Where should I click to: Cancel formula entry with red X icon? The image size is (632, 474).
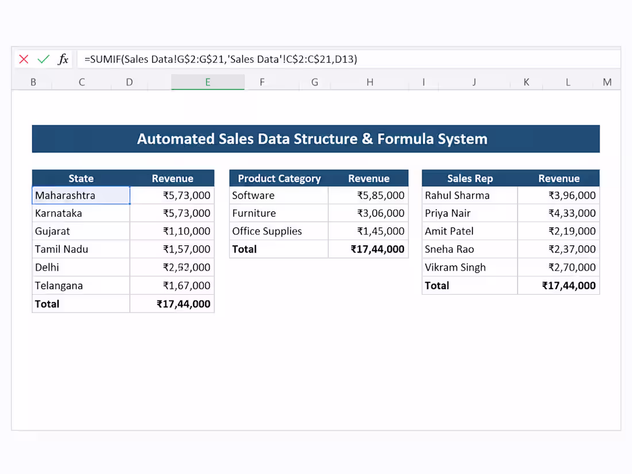(24, 59)
